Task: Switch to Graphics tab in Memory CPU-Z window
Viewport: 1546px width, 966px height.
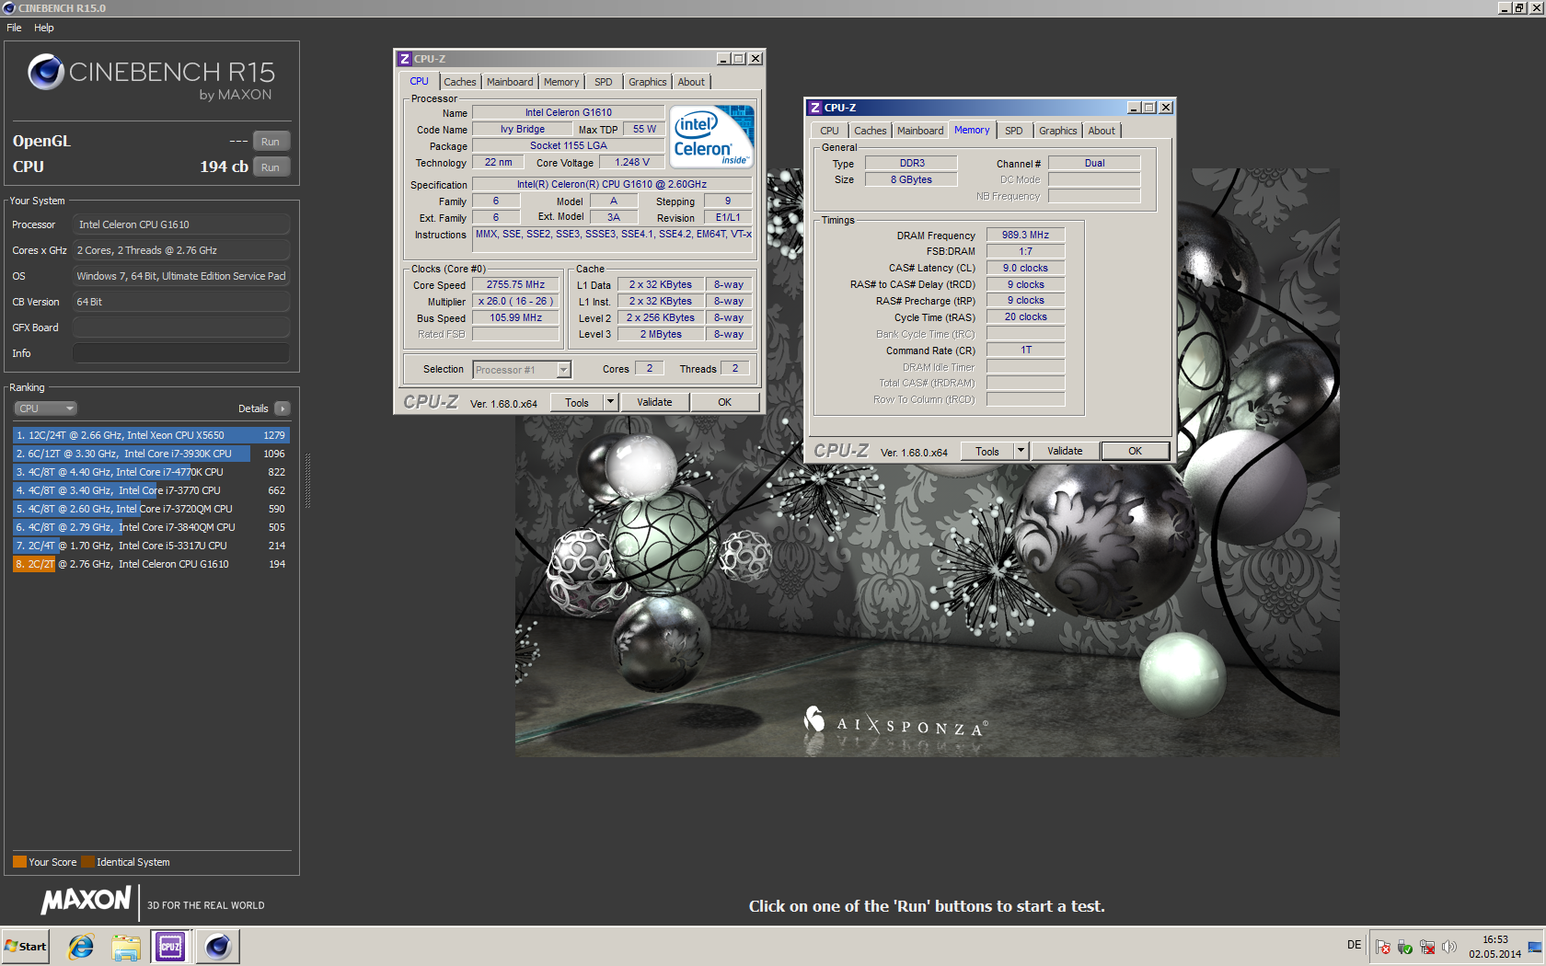Action: [x=1058, y=131]
